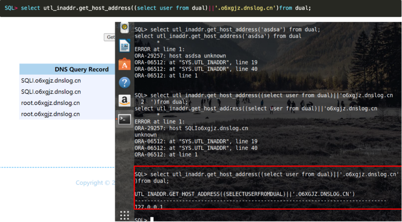Open Rhythmbox speaker icon in the dock

click(125, 27)
